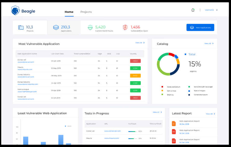Click the top report file icon

point(174,124)
